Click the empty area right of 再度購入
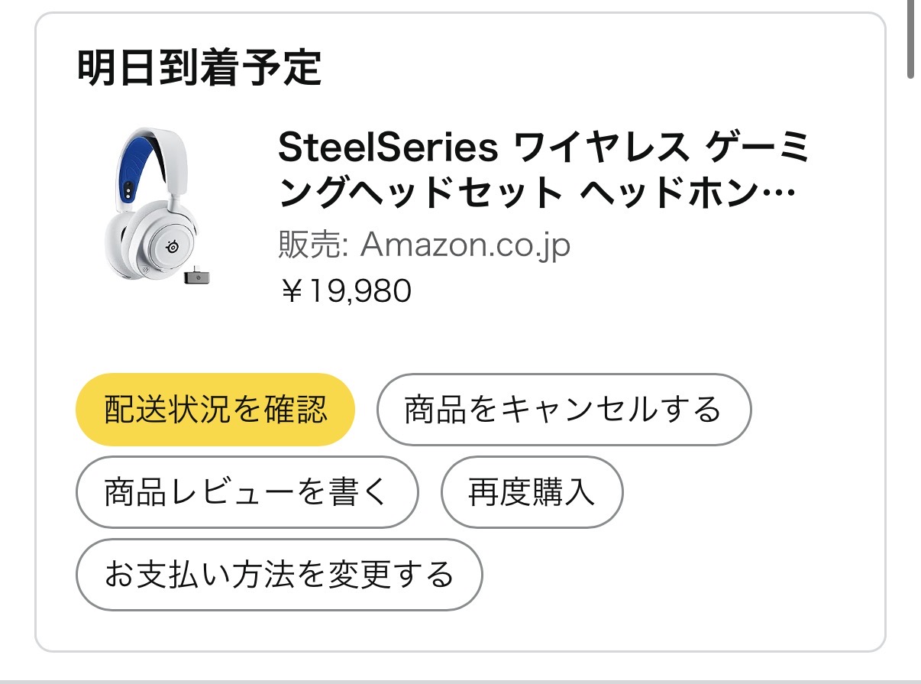 pos(748,492)
